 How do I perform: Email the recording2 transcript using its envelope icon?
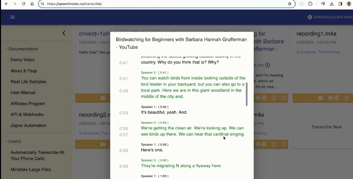tap(103, 144)
